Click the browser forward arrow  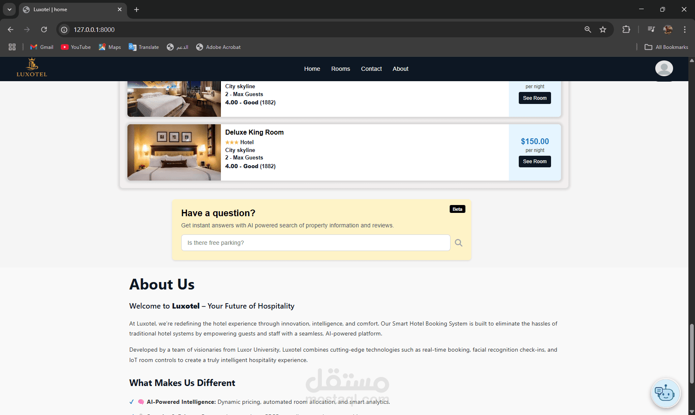point(27,29)
